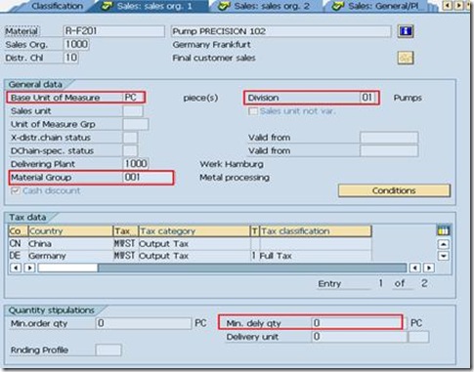The width and height of the screenshot is (474, 372).
Task: Click first left arrow of tax scrollbar
Action: pos(16,268)
